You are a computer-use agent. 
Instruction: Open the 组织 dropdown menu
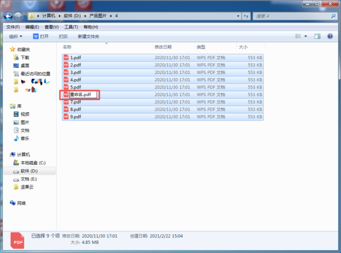pos(15,36)
